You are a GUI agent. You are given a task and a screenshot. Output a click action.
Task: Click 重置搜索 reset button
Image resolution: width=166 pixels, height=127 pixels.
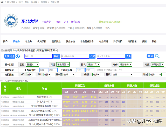(9, 56)
